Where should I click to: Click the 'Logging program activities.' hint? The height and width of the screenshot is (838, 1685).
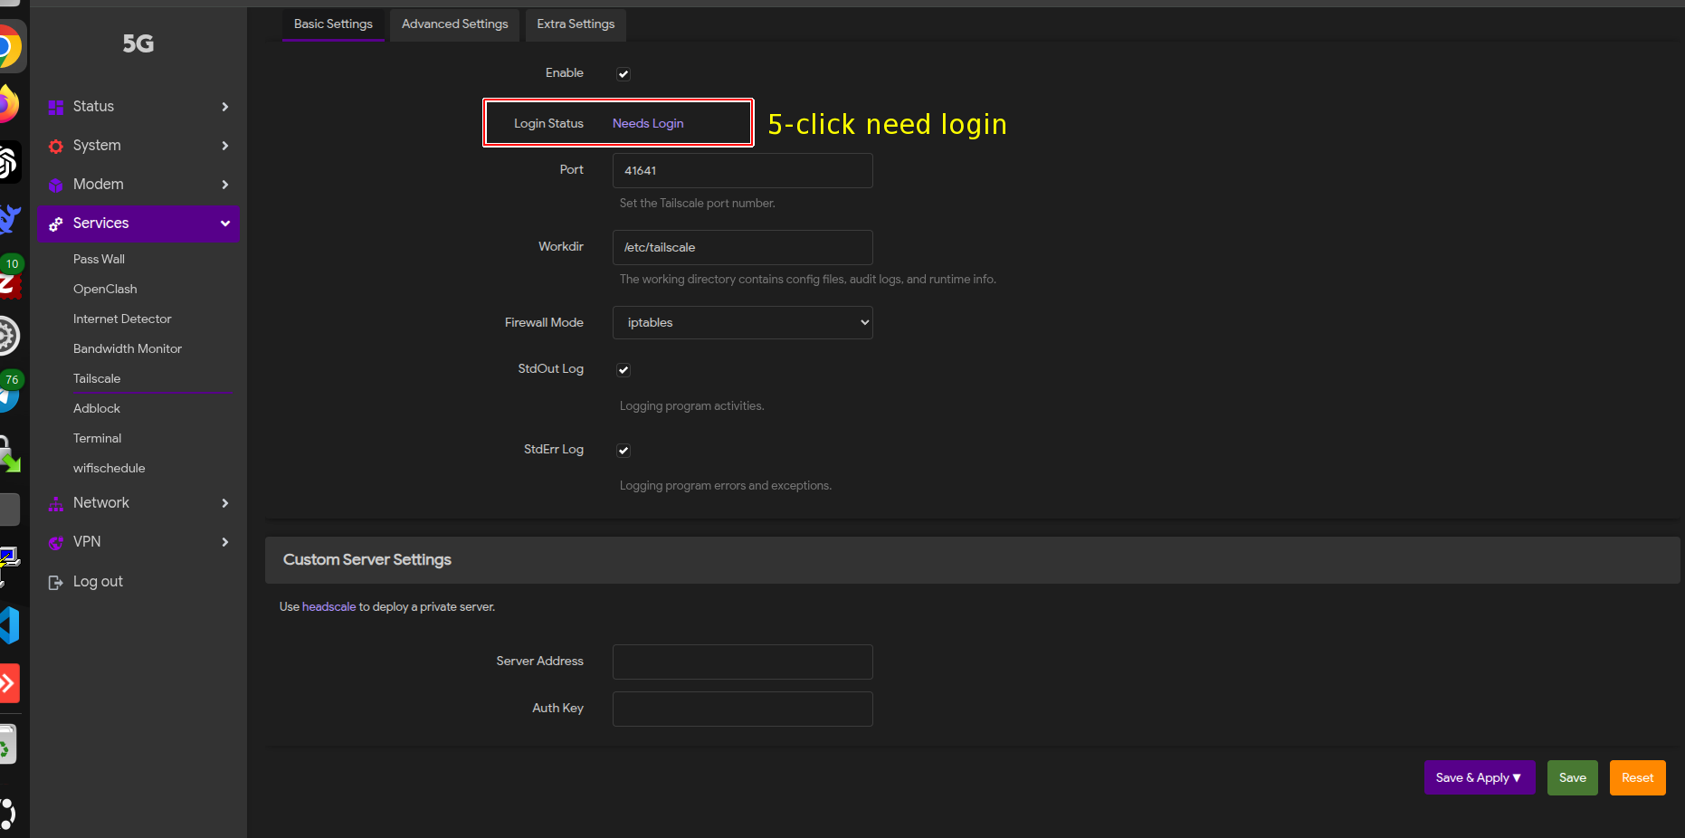pos(691,406)
